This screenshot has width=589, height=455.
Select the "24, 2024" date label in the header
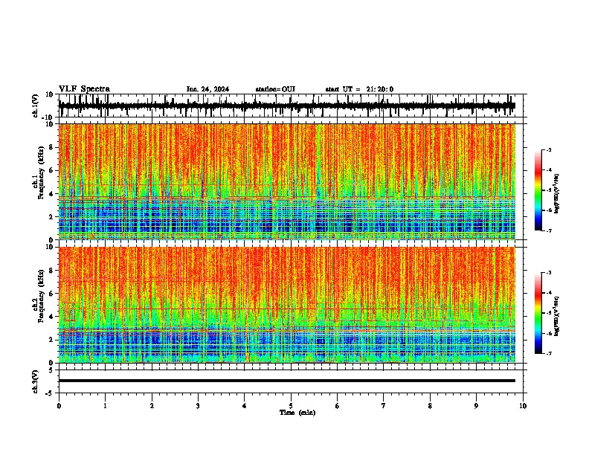point(215,89)
